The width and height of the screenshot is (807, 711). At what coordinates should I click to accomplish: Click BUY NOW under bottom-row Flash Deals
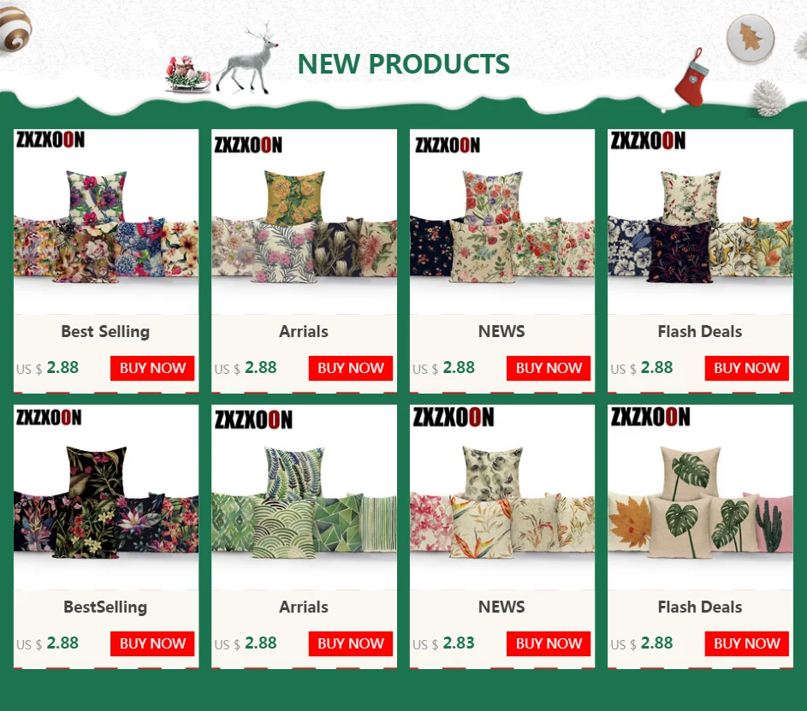pos(747,643)
